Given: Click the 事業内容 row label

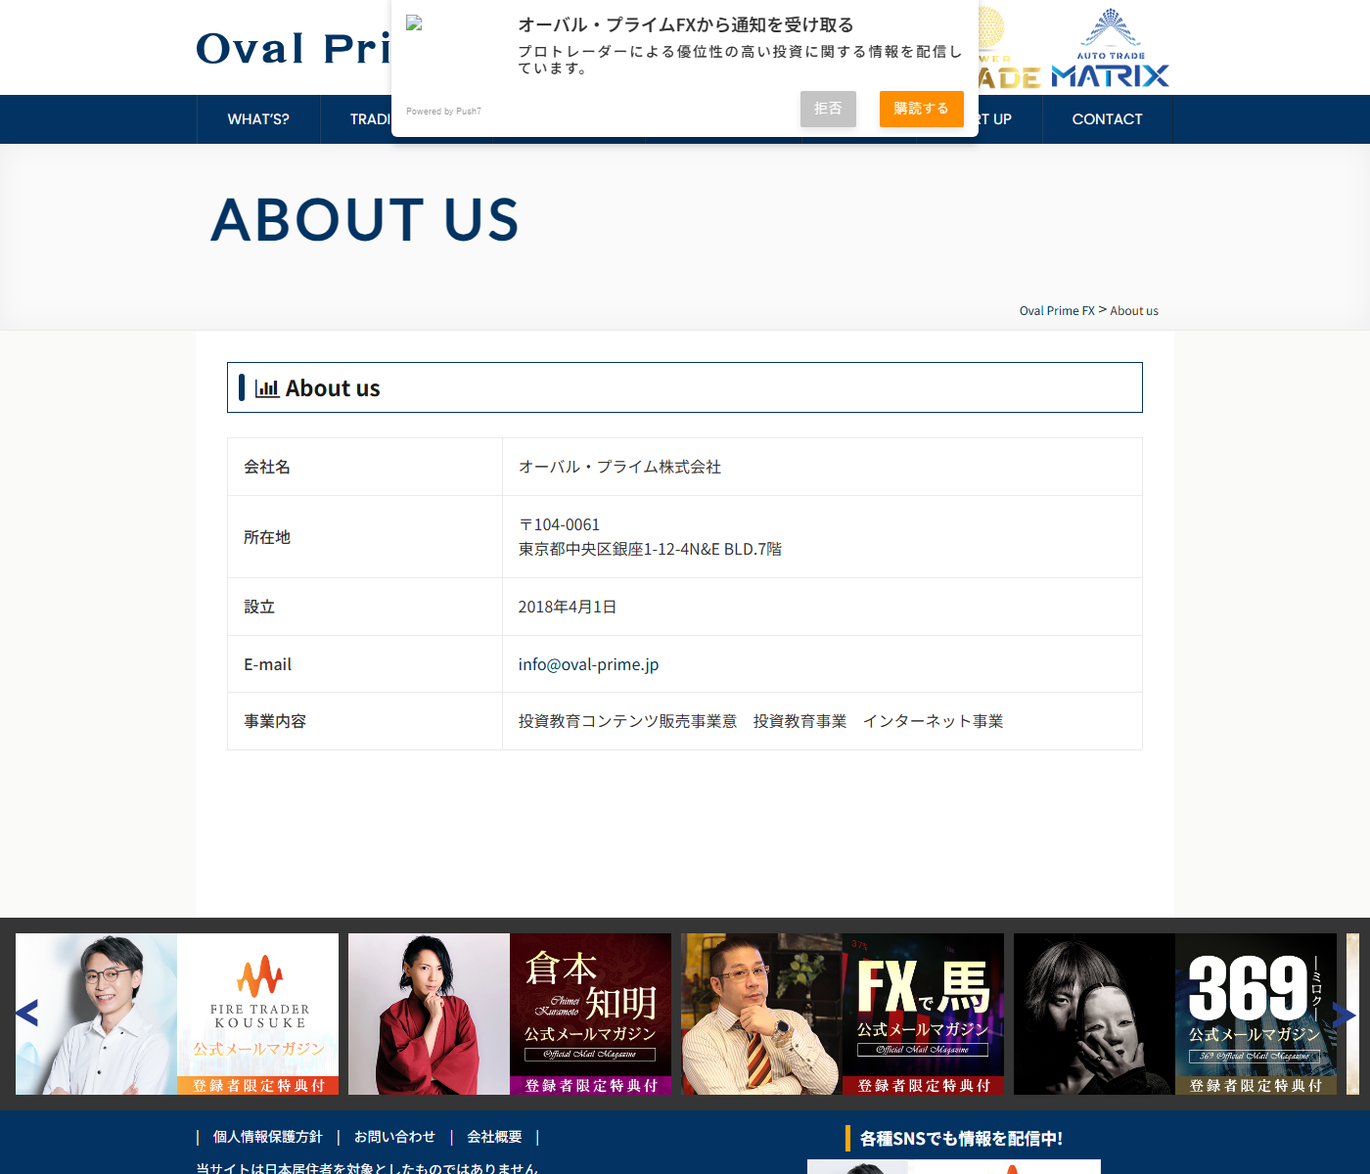Looking at the screenshot, I should [275, 721].
